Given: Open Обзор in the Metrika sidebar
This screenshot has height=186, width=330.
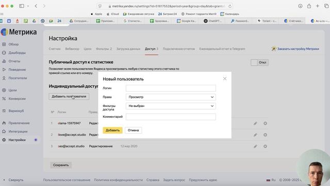Looking at the screenshot, I should [13, 44].
